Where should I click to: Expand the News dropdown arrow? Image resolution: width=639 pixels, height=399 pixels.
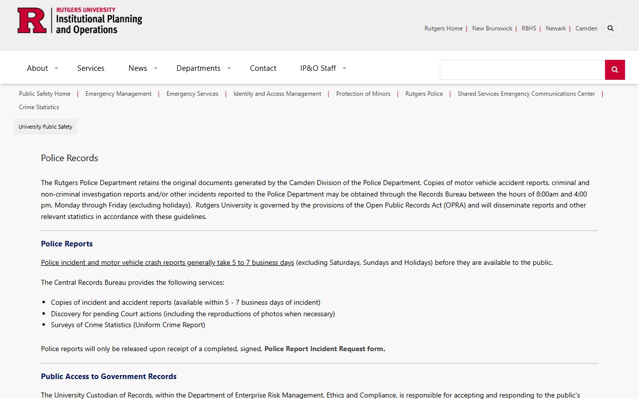156,68
